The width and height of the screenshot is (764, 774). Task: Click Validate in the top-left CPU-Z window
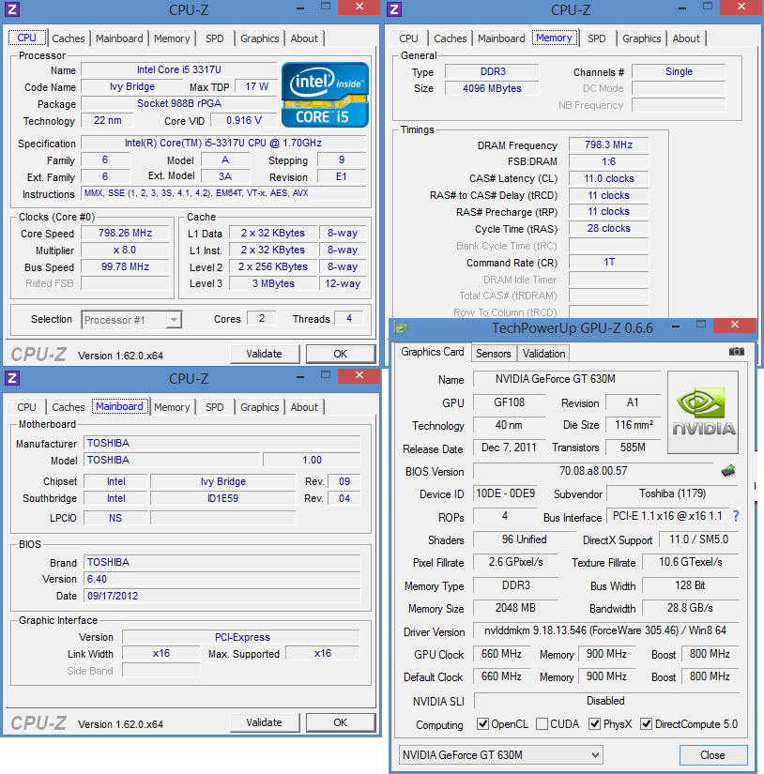coord(265,354)
